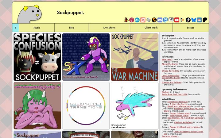Open the itch.io icon link
Viewport: 221px width, 138px height.
143,20
